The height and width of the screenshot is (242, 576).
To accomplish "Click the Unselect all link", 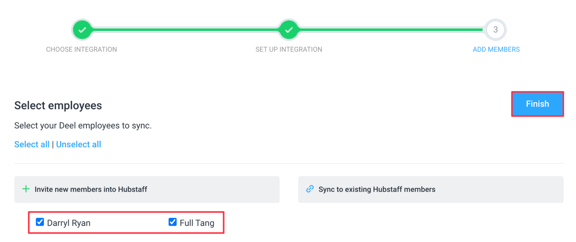I will 78,144.
